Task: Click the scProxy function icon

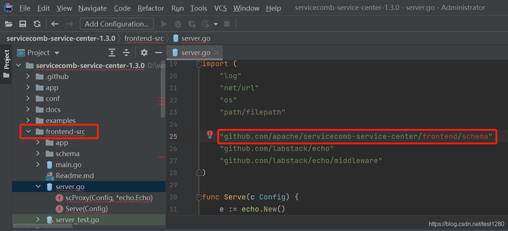Action: (x=59, y=198)
